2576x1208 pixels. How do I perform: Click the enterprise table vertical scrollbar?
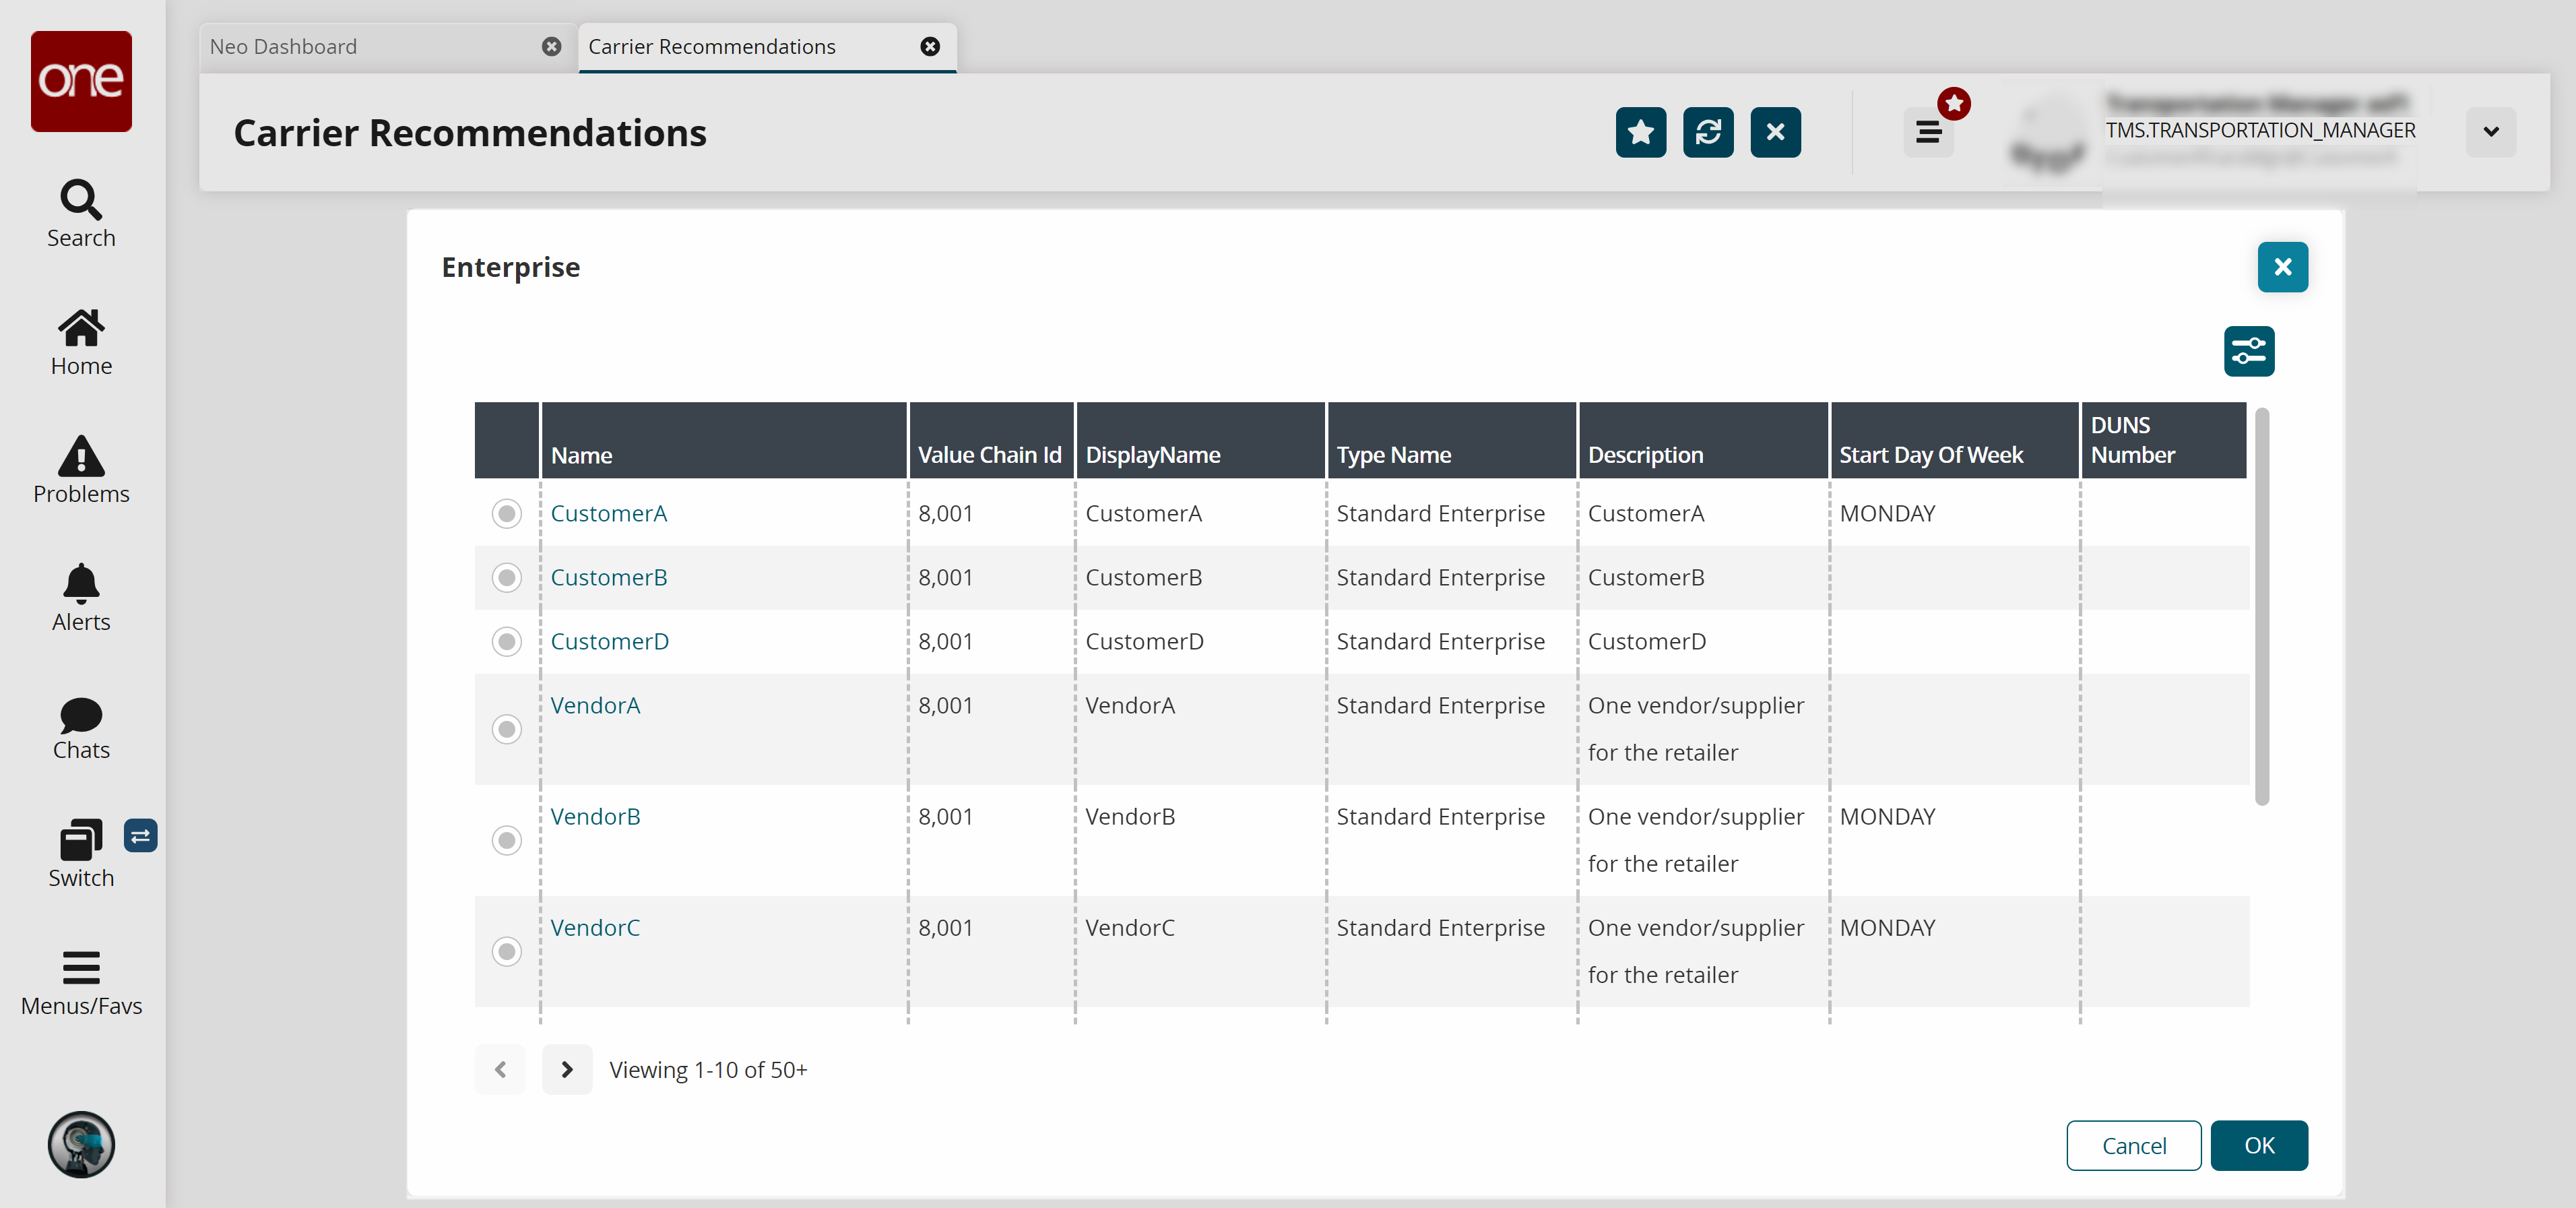click(2261, 606)
